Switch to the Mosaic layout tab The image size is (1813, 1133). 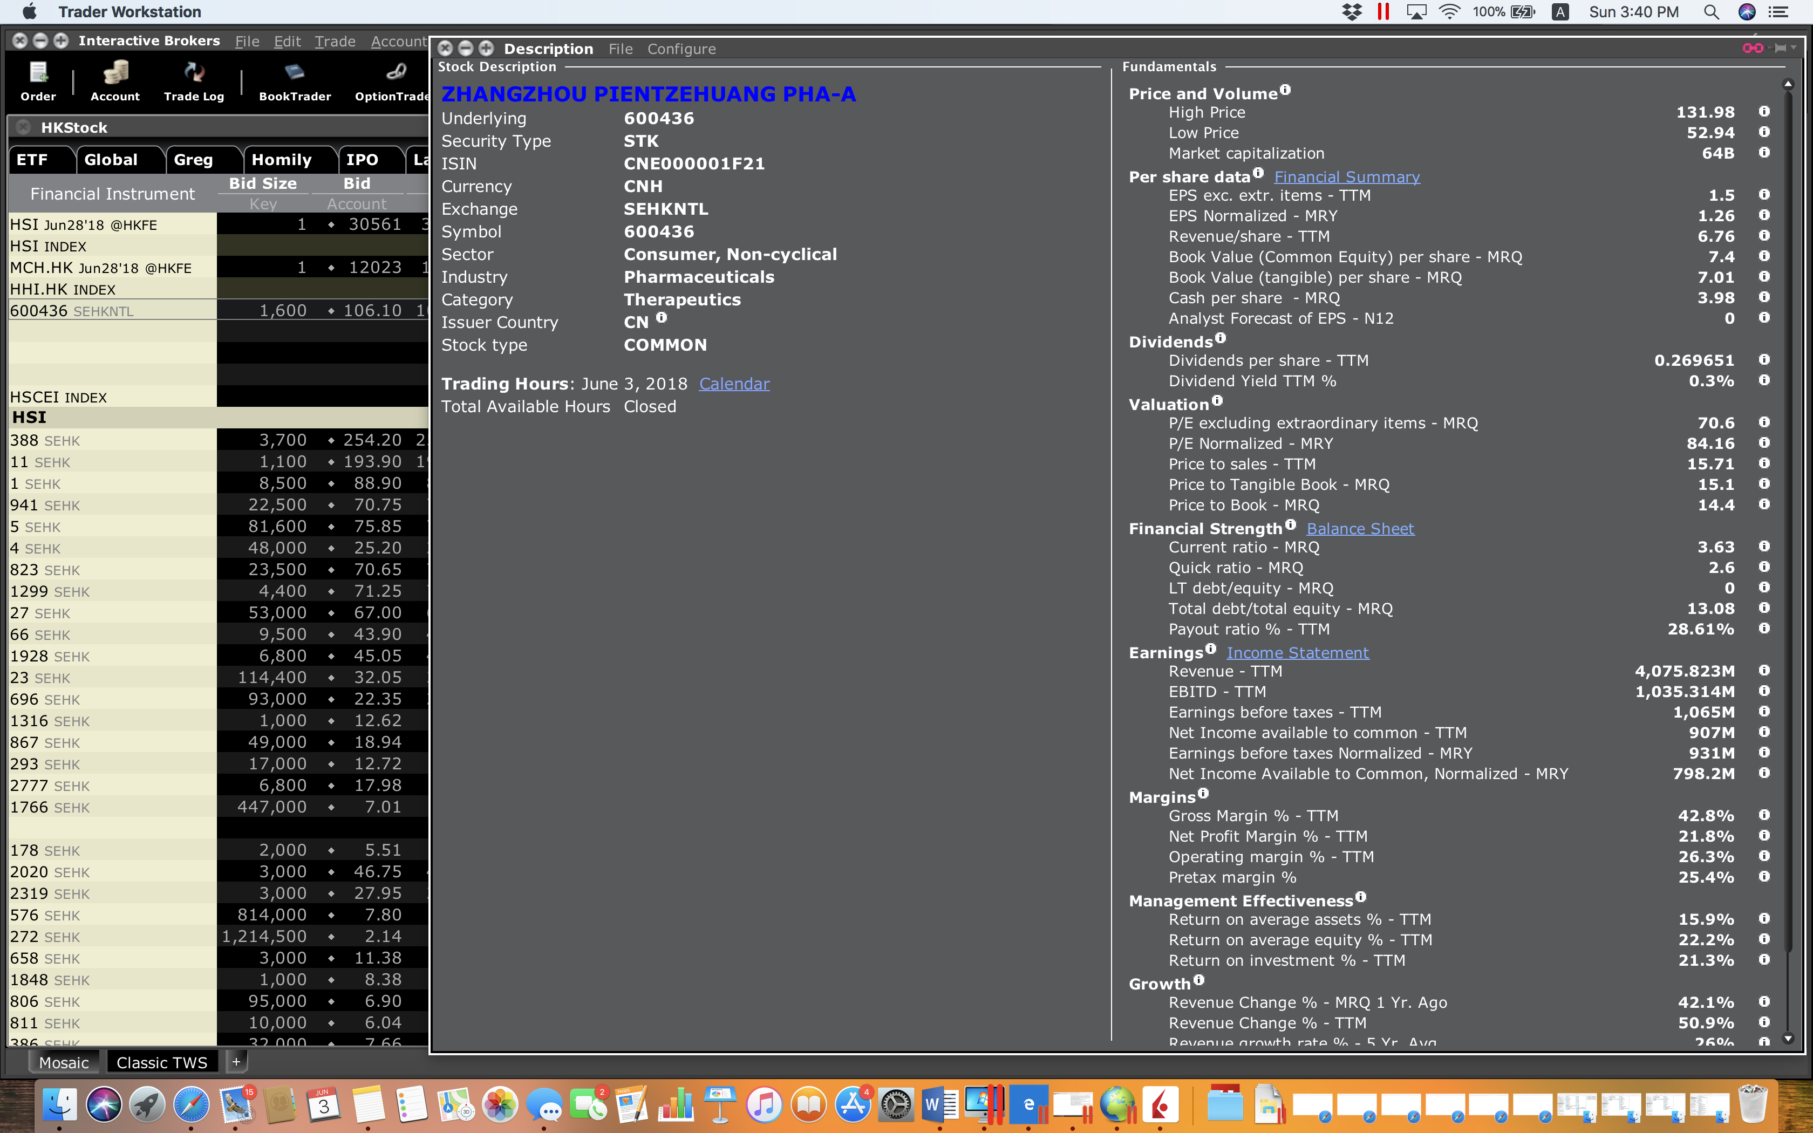[64, 1062]
